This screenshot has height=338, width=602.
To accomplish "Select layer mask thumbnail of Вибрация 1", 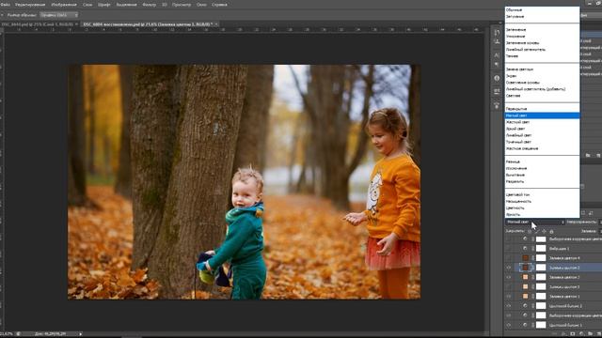I will click(541, 248).
